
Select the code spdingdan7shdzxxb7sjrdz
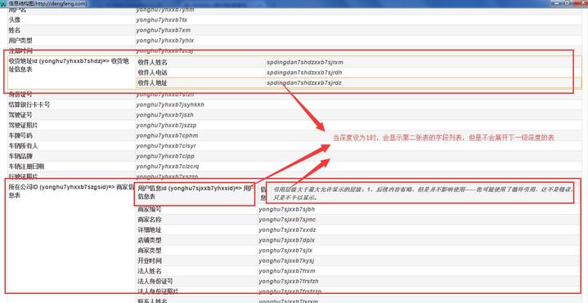[304, 82]
